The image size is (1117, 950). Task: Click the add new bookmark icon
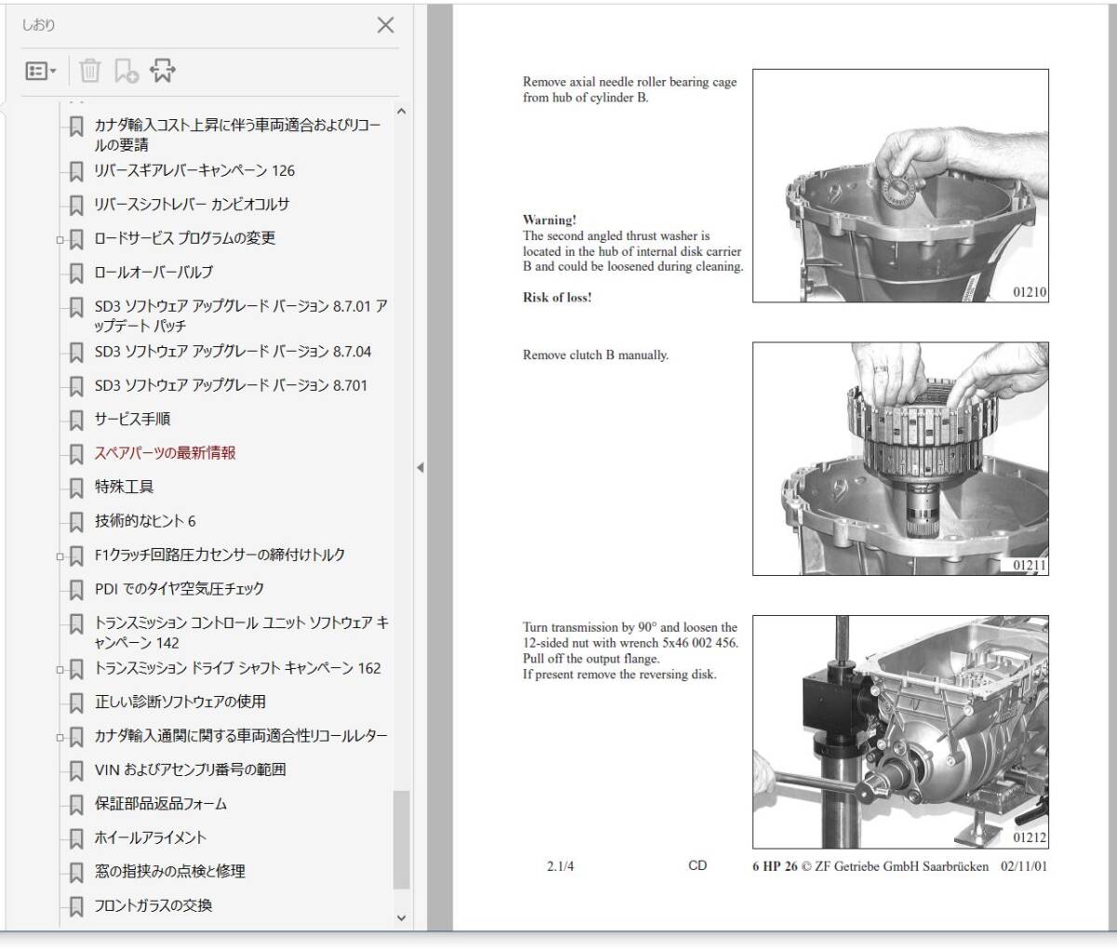[x=126, y=71]
